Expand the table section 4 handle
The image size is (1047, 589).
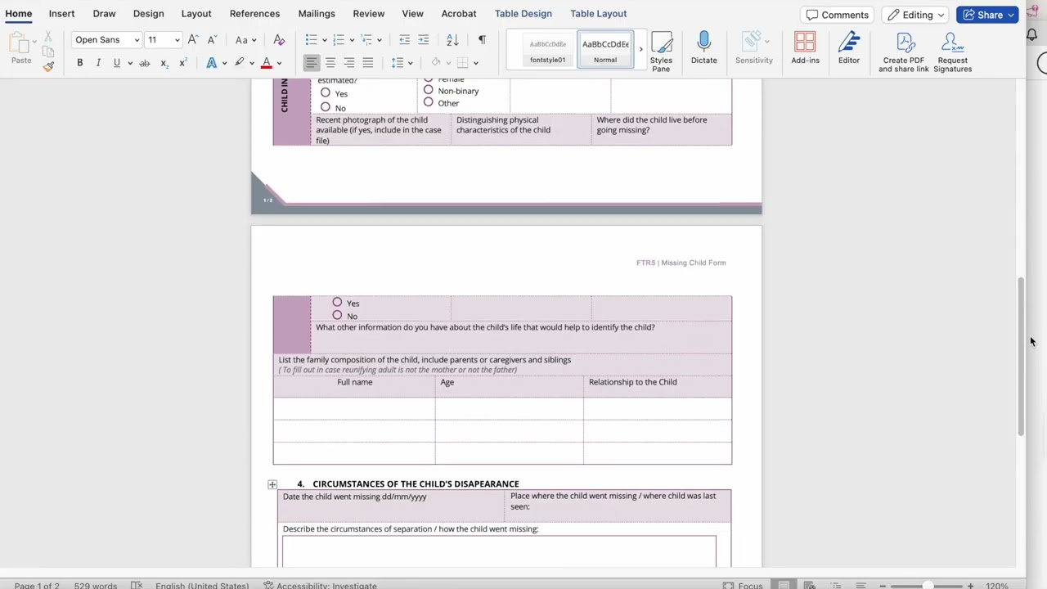[x=272, y=485]
